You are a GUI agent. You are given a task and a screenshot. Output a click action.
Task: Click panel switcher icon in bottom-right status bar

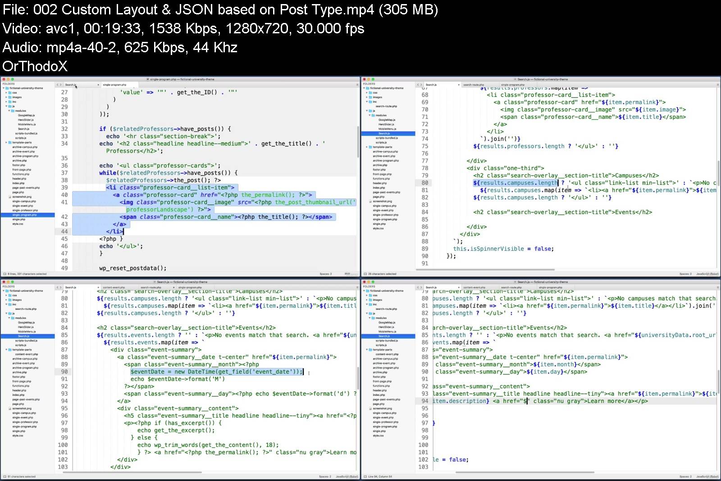365,476
